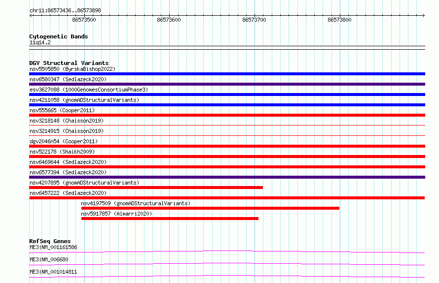Click the blue bar under esv3627088
The width and height of the screenshot is (439, 283).
click(227, 94)
